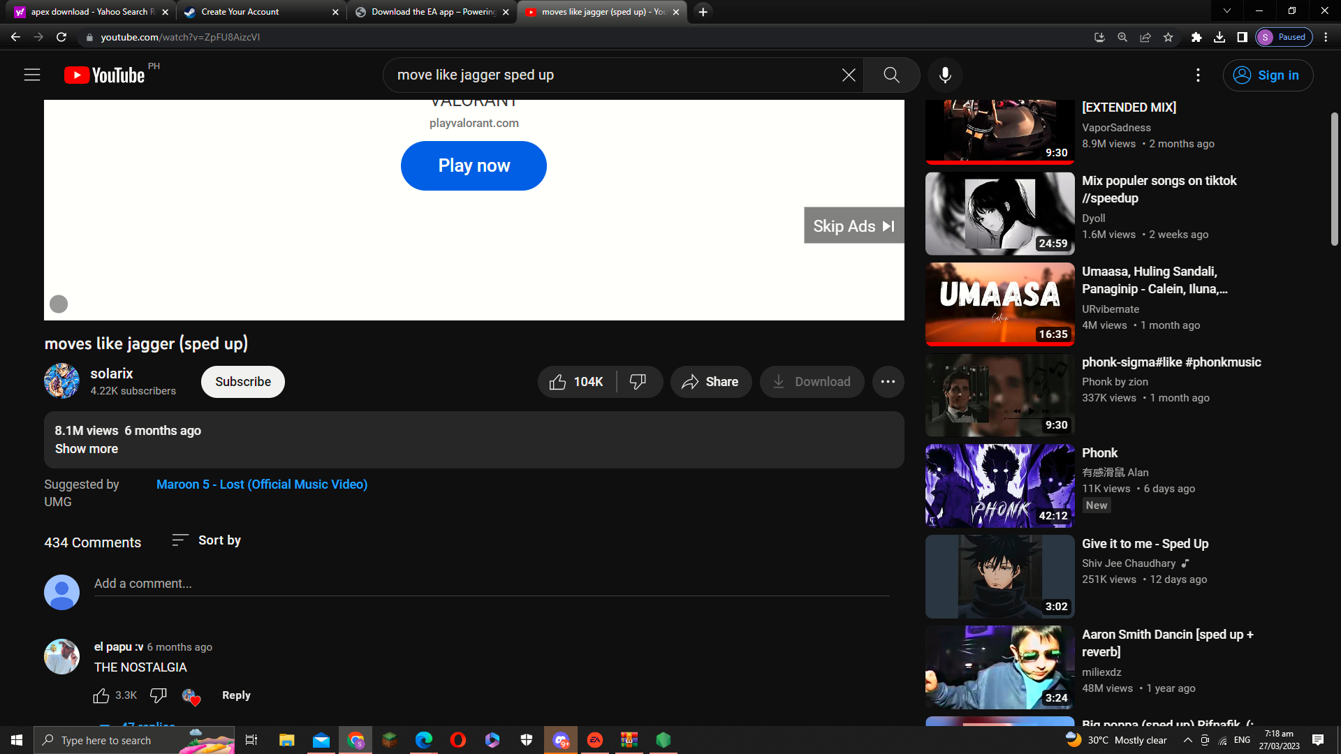This screenshot has width=1341, height=754.
Task: Open Opera browser from the taskbar
Action: (x=458, y=740)
